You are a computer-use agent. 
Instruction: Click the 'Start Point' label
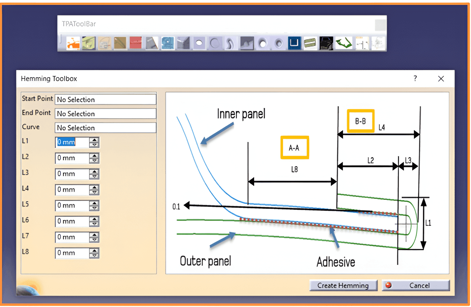tap(37, 98)
